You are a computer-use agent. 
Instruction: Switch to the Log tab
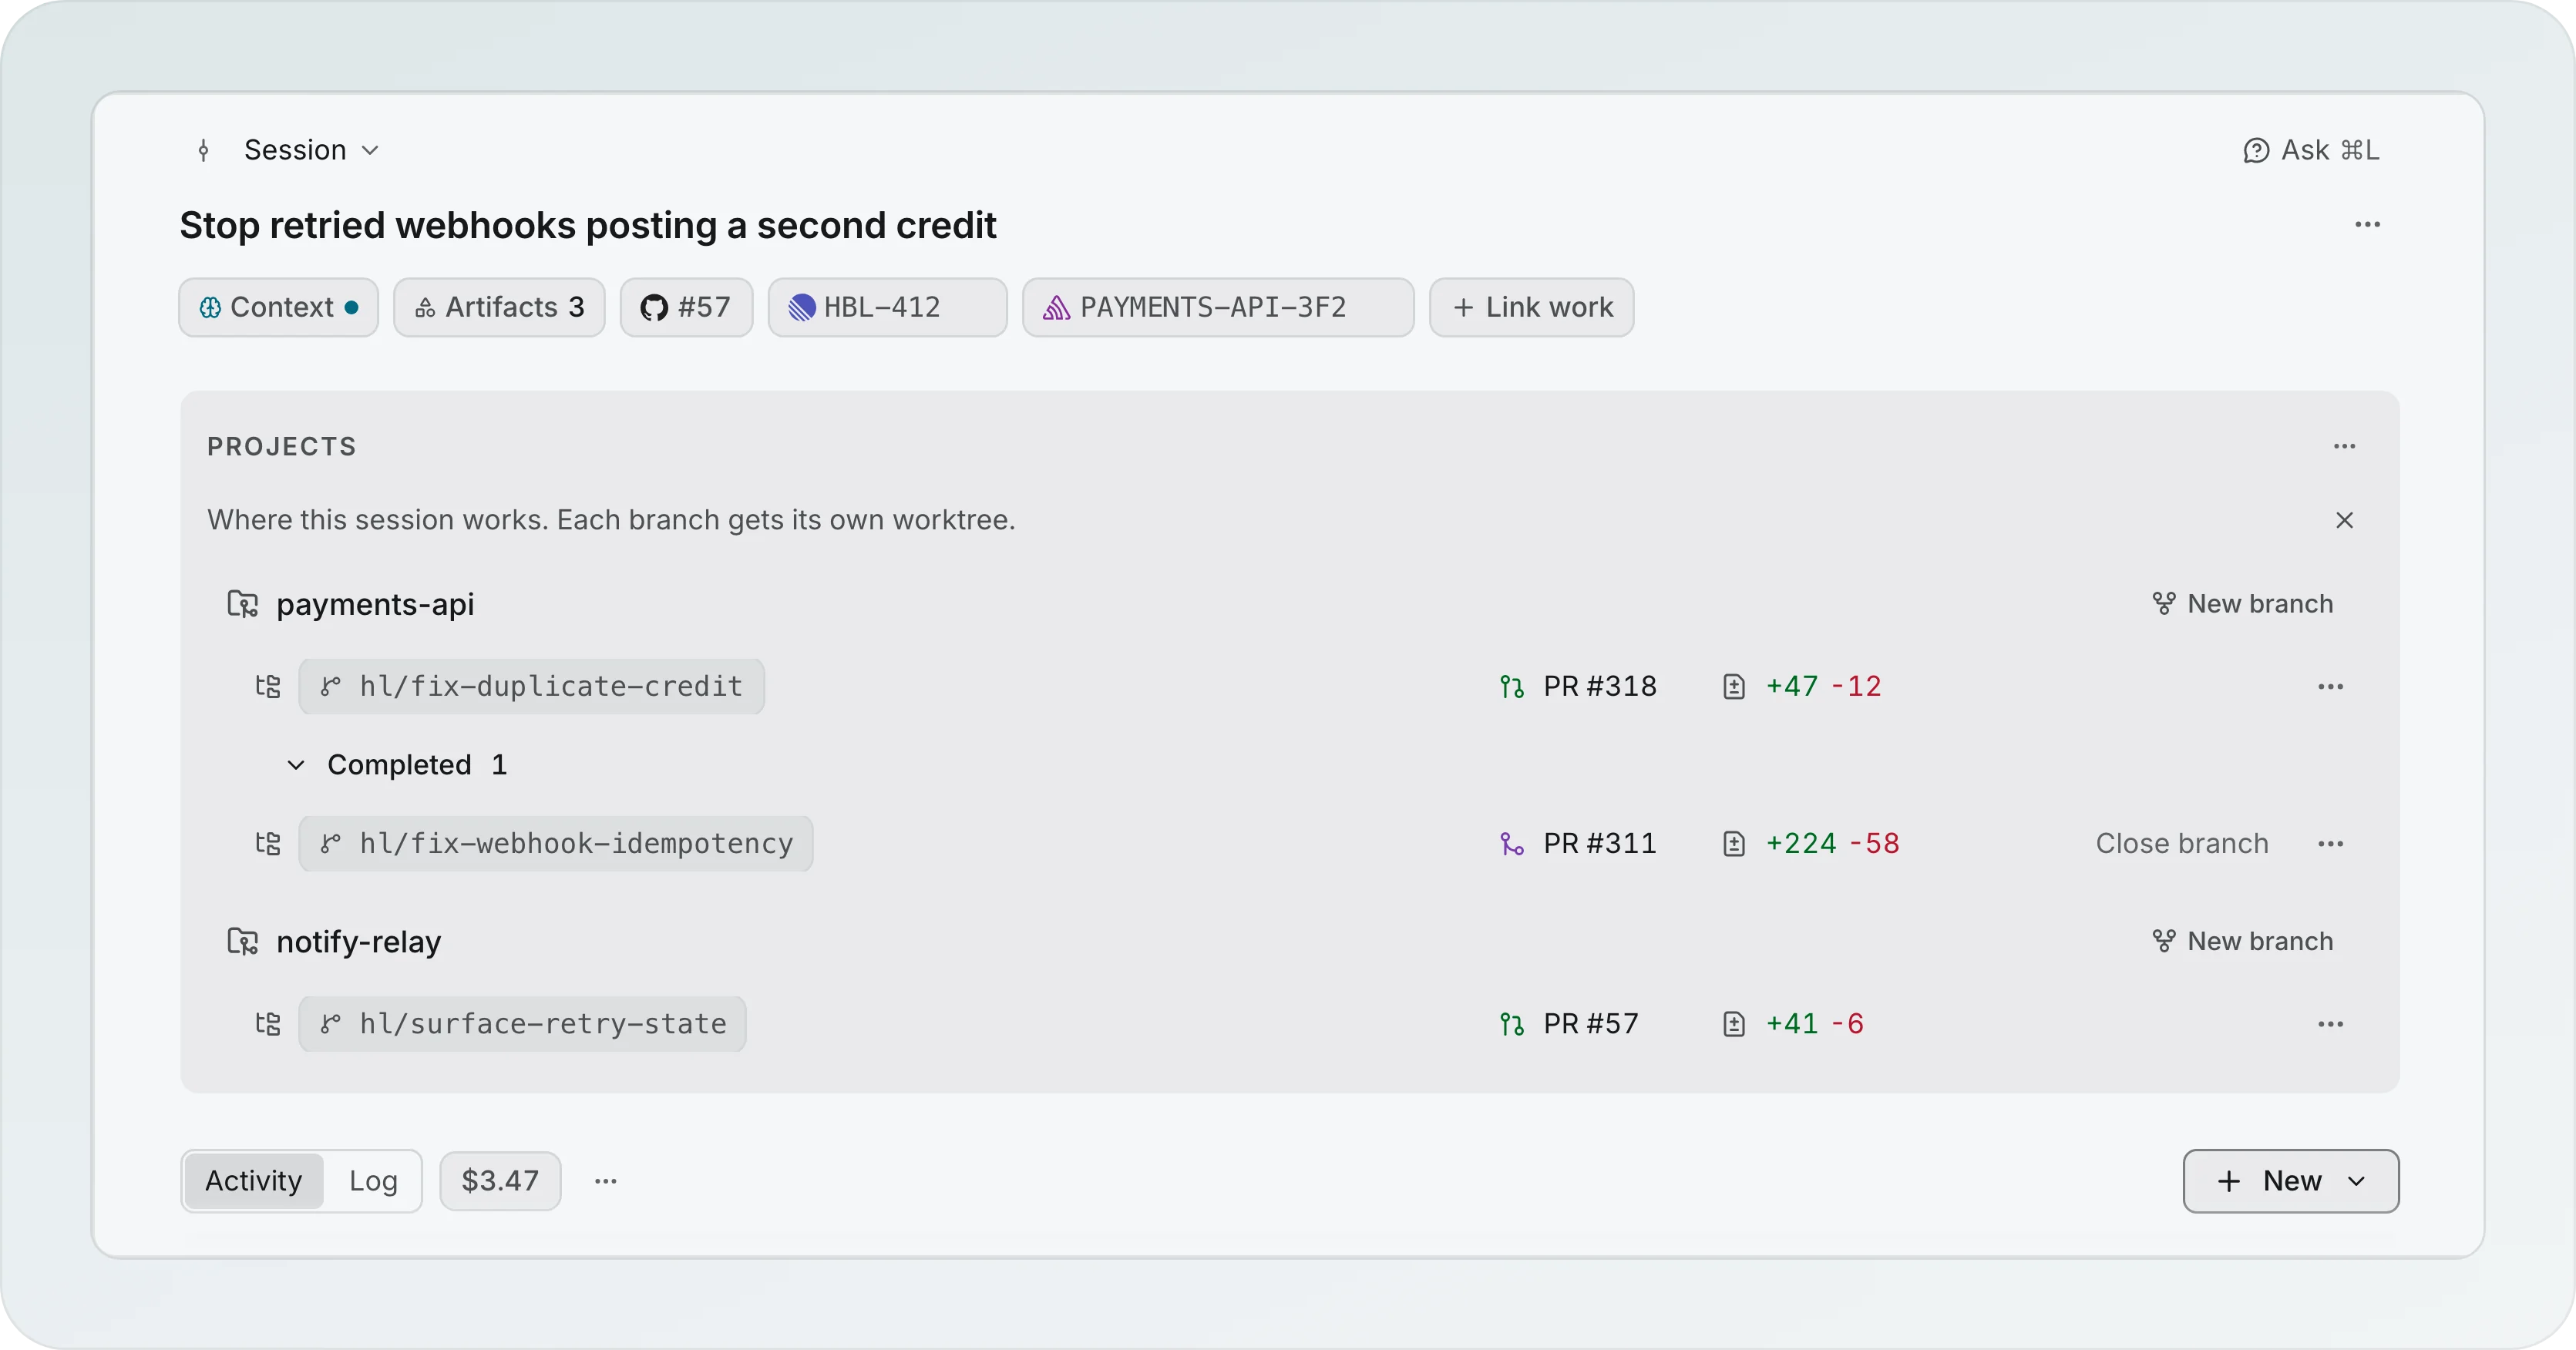(373, 1181)
